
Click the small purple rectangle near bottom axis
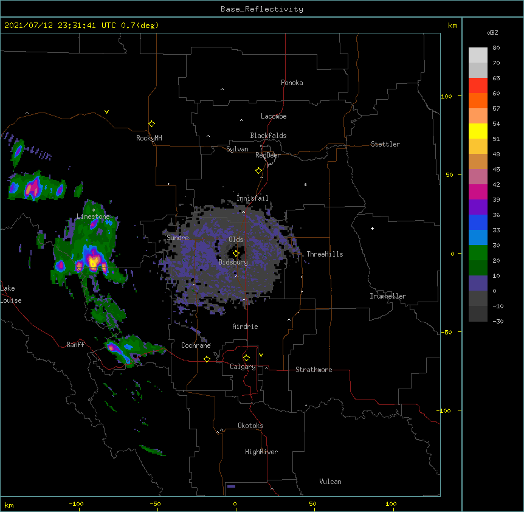(231, 486)
